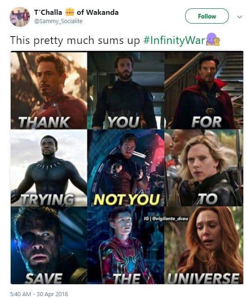The image size is (247, 299).
Task: Select the meme panel captioned YOU
Action: click(x=126, y=90)
